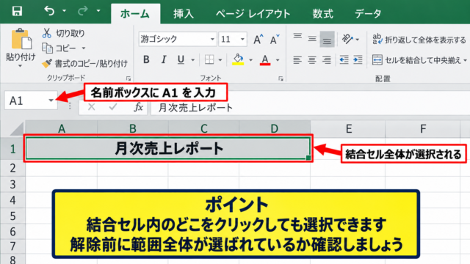Click the decrease indent icon

pos(344,60)
